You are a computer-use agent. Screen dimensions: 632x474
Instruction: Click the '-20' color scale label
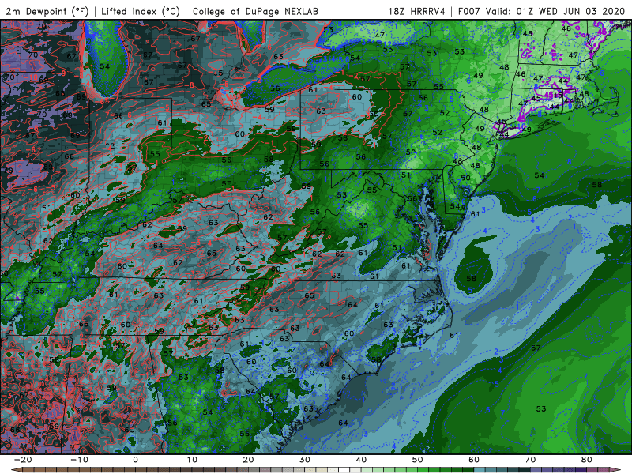click(23, 460)
